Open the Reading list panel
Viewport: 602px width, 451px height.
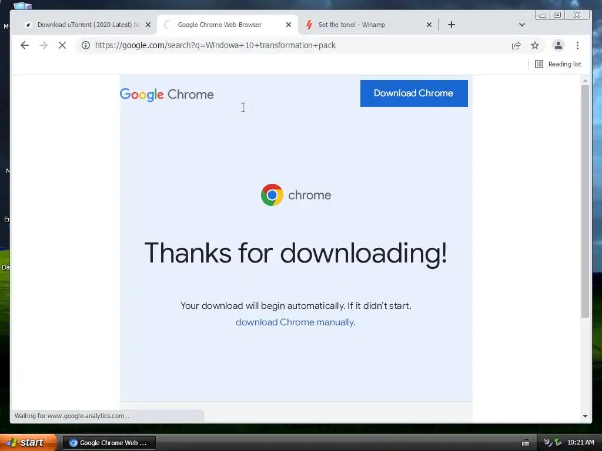558,64
